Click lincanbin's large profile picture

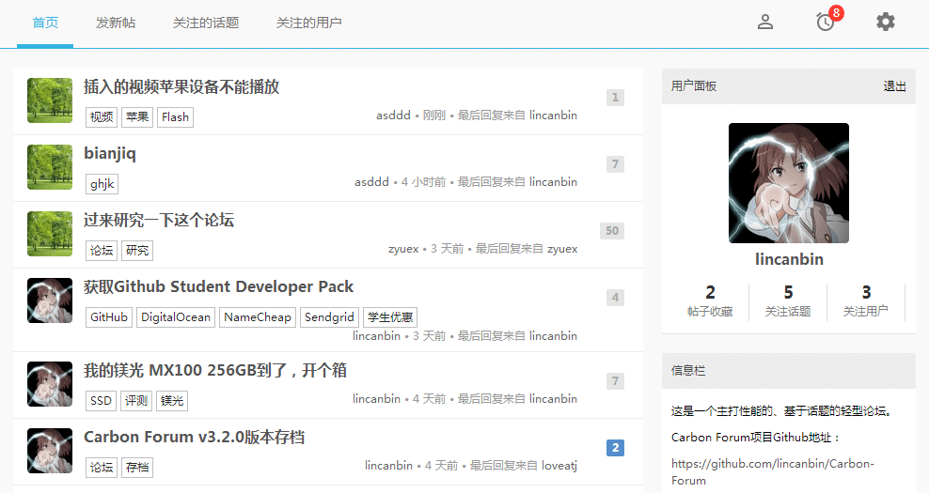pyautogui.click(x=788, y=183)
